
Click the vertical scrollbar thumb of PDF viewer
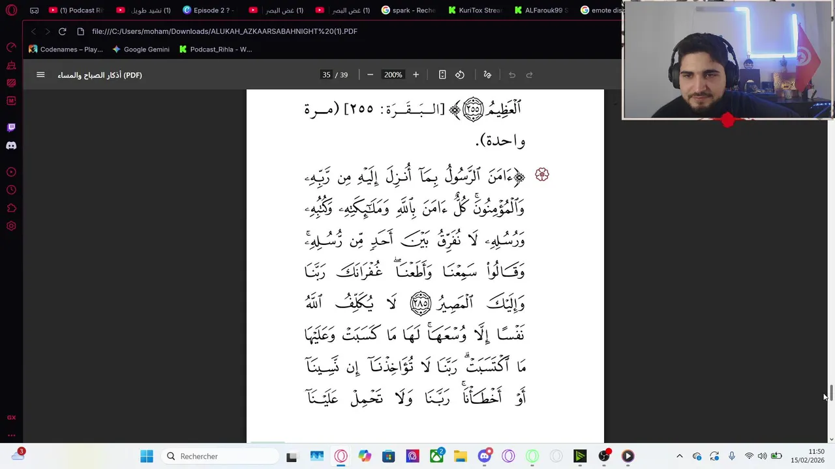830,393
